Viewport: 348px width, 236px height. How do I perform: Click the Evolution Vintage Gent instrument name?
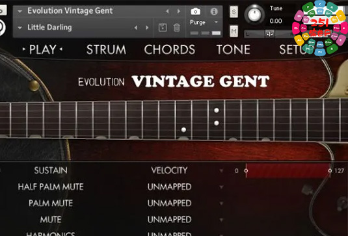(70, 10)
